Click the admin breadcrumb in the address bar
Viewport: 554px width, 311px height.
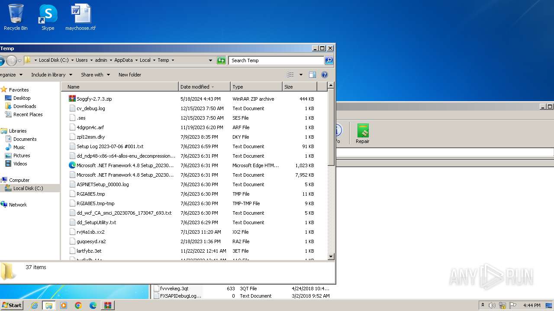point(101,60)
